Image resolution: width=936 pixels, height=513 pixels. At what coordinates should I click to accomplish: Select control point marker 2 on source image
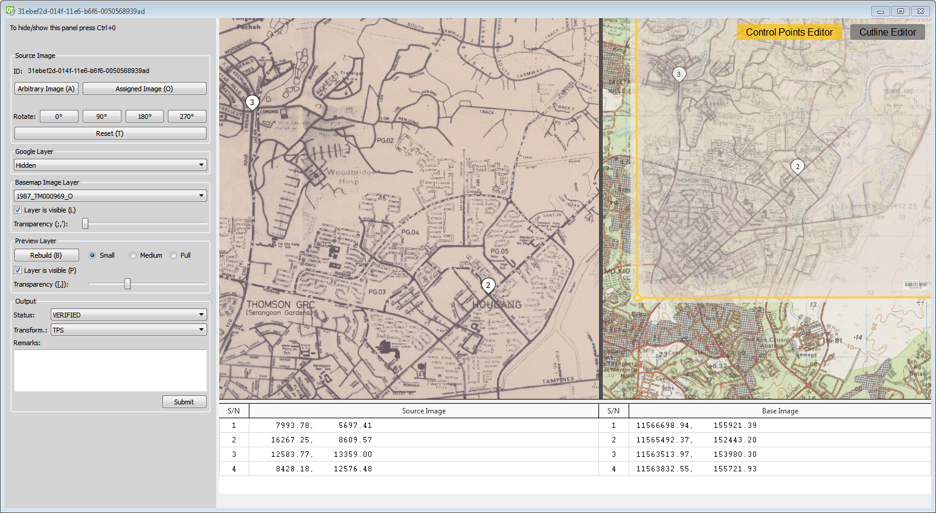tap(488, 284)
